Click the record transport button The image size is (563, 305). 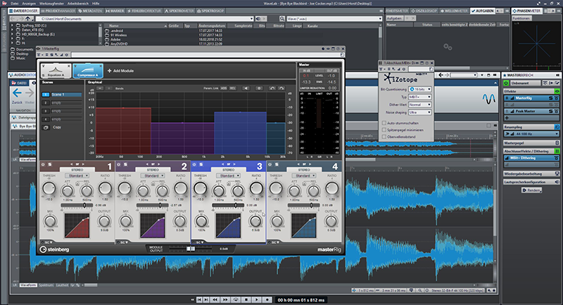267,299
